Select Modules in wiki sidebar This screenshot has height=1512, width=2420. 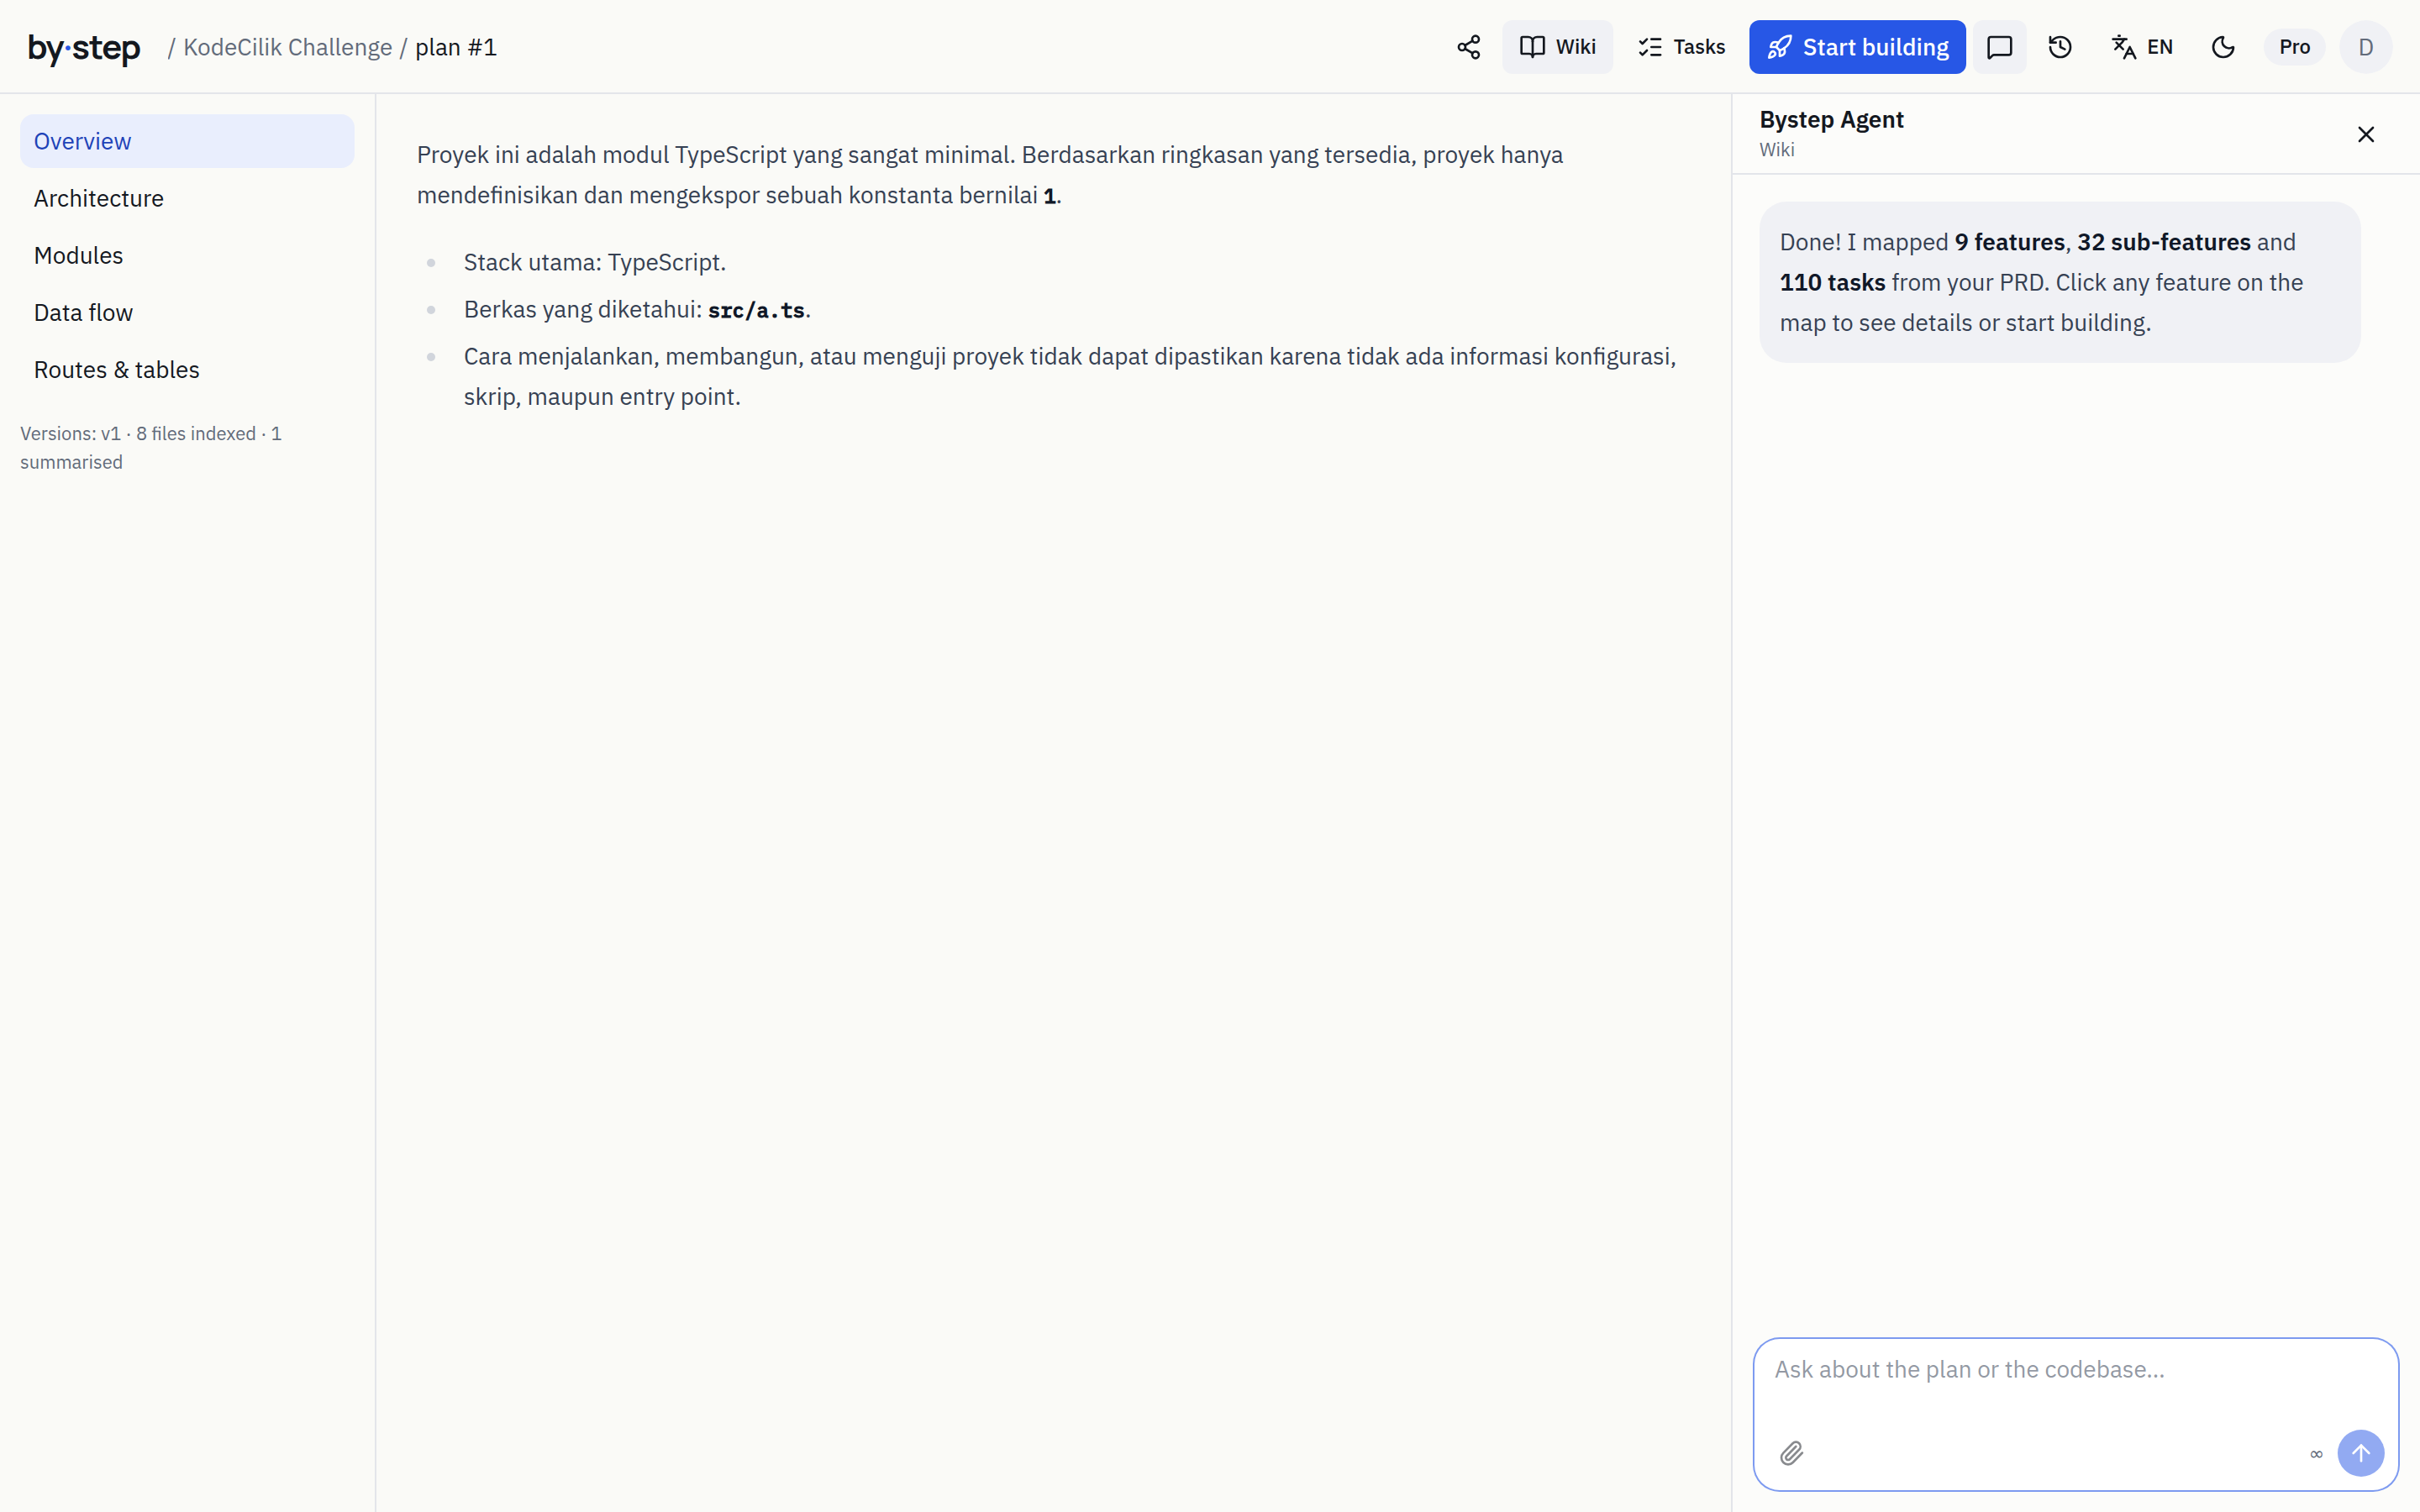[187, 255]
